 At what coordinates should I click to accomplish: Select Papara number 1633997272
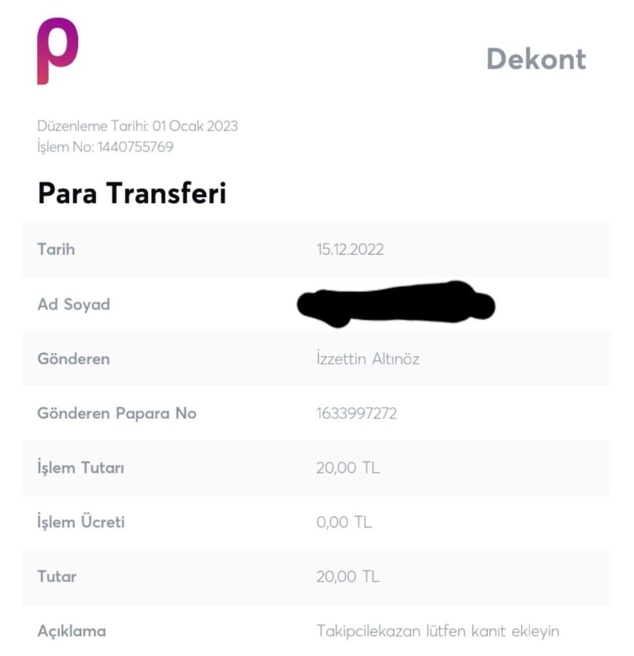[x=356, y=413]
